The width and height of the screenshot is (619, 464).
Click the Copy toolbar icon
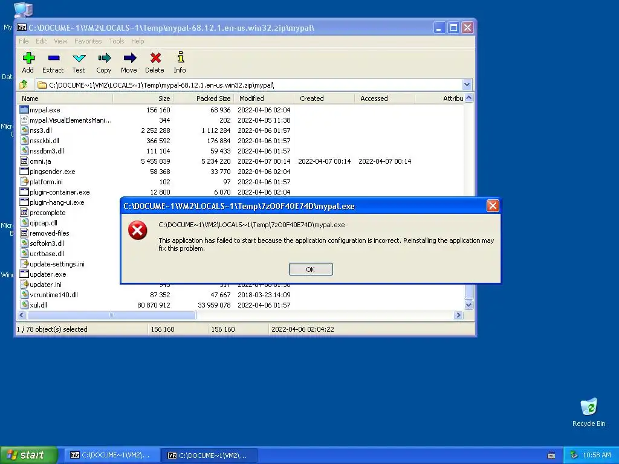[104, 58]
